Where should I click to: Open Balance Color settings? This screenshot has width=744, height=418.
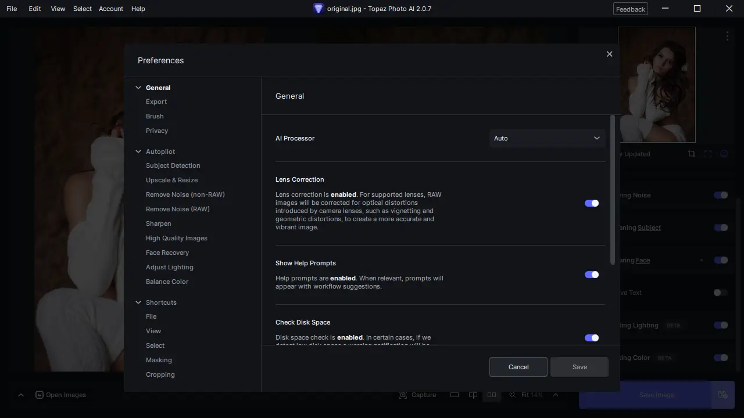[x=167, y=282]
